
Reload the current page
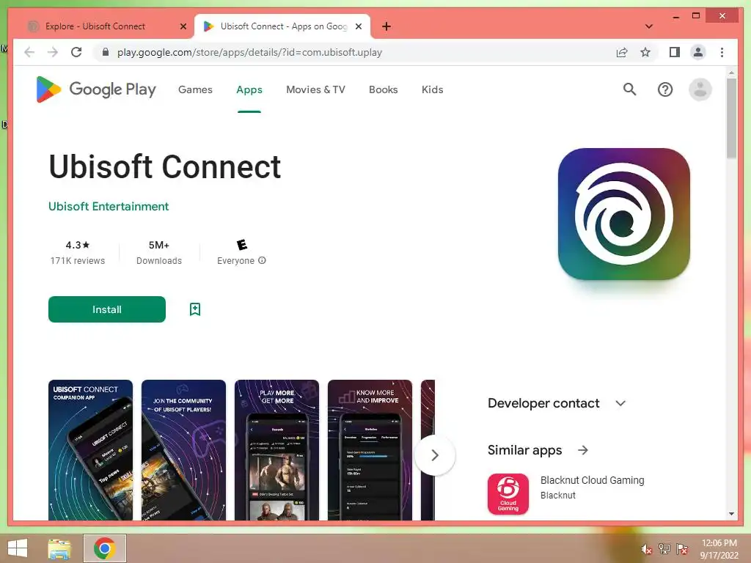76,52
